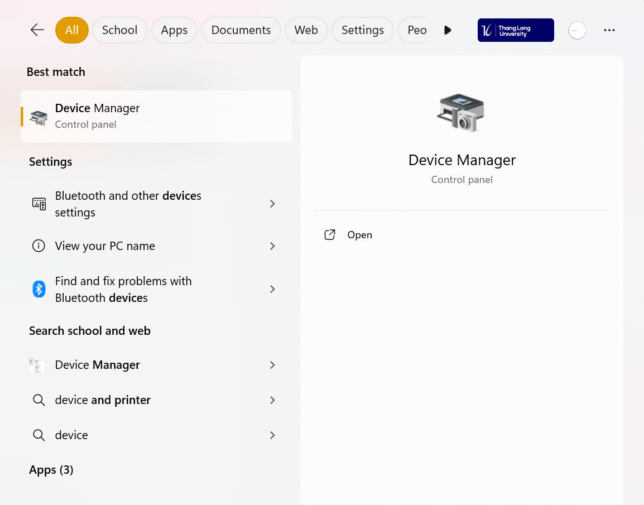Image resolution: width=644 pixels, height=505 pixels.
Task: Click the magnifier icon beside 'device and printer'
Action: 39,400
